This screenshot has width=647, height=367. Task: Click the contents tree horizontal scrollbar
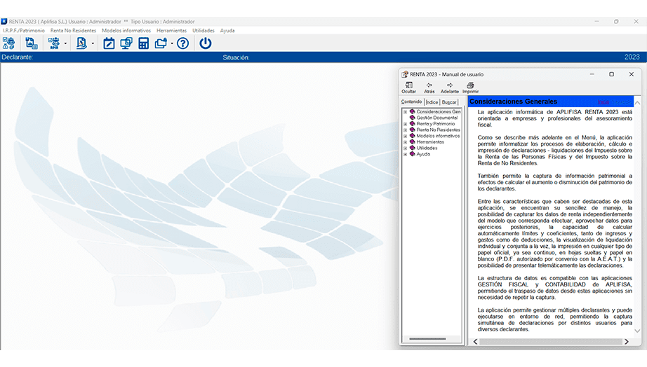click(427, 339)
